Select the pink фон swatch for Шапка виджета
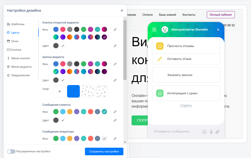 pos(63,64)
